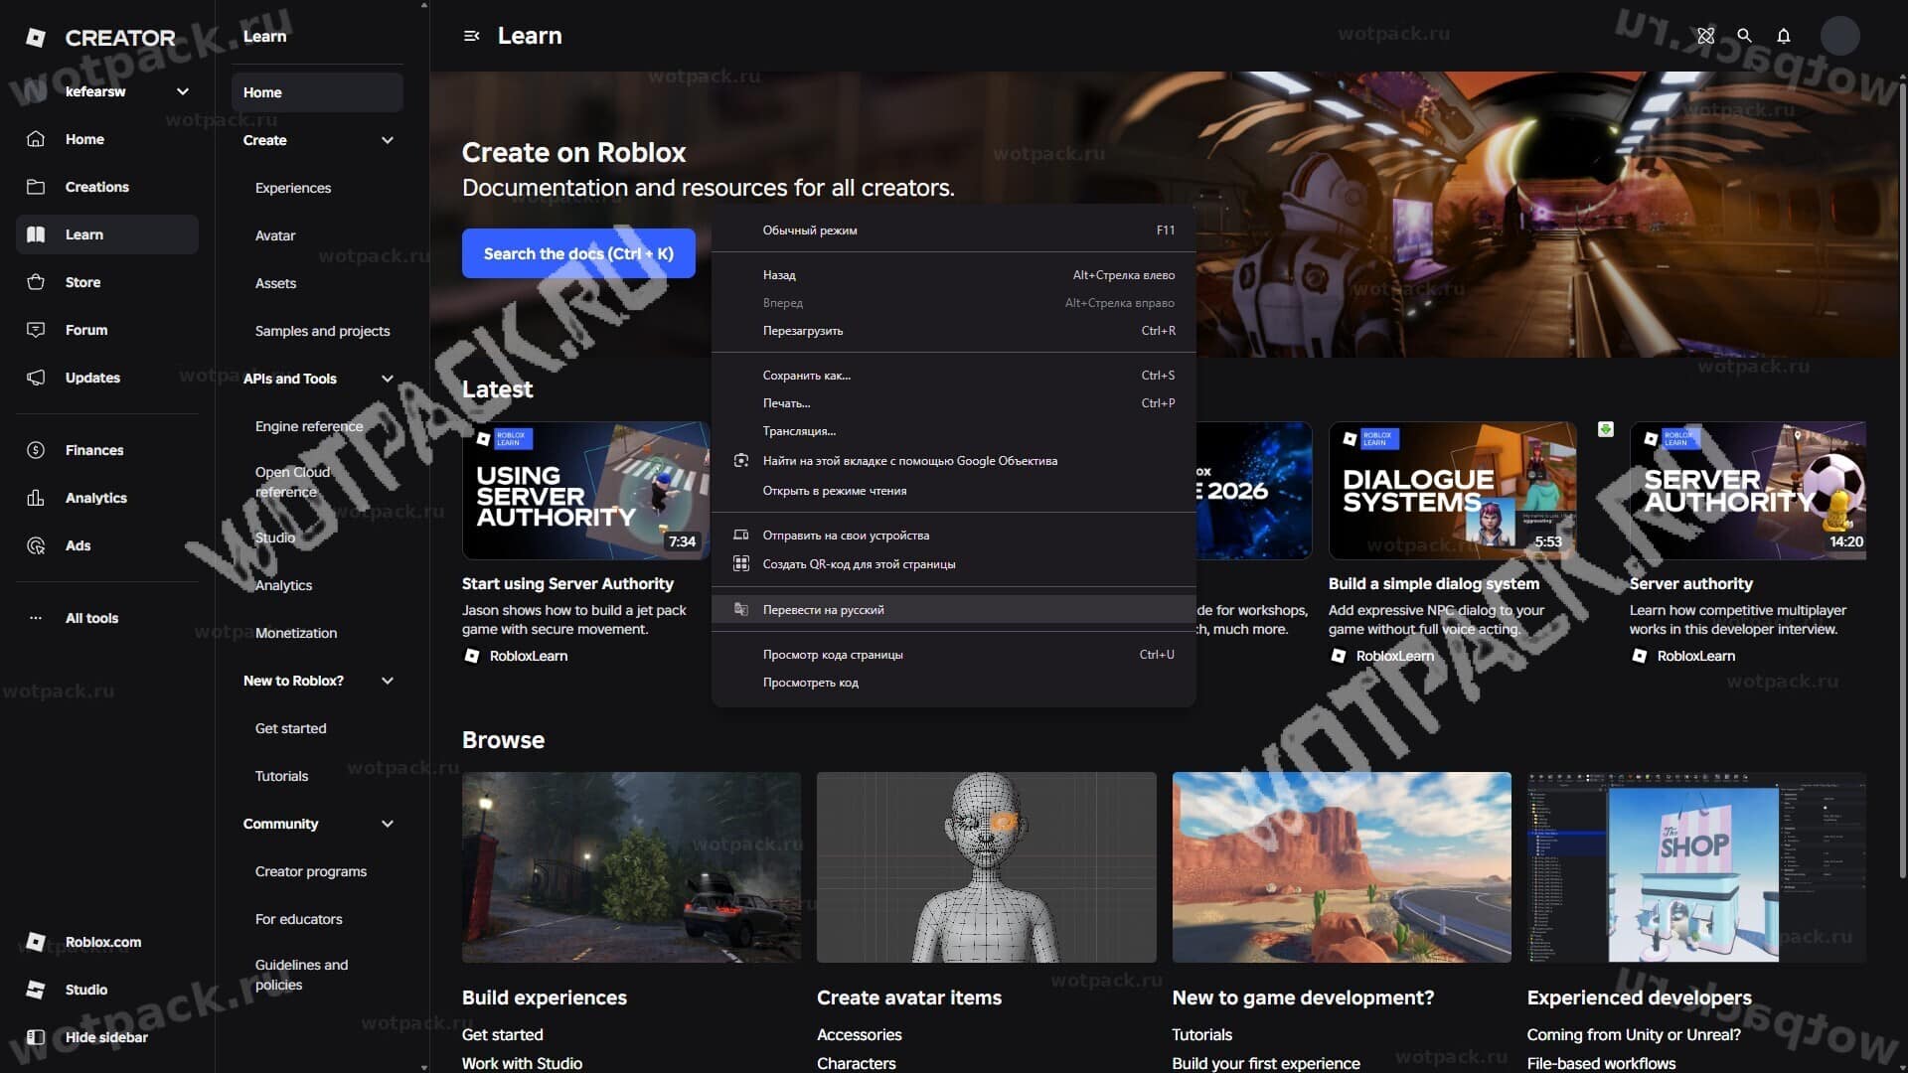The height and width of the screenshot is (1073, 1908).
Task: Open the Ads target icon
Action: (x=36, y=545)
